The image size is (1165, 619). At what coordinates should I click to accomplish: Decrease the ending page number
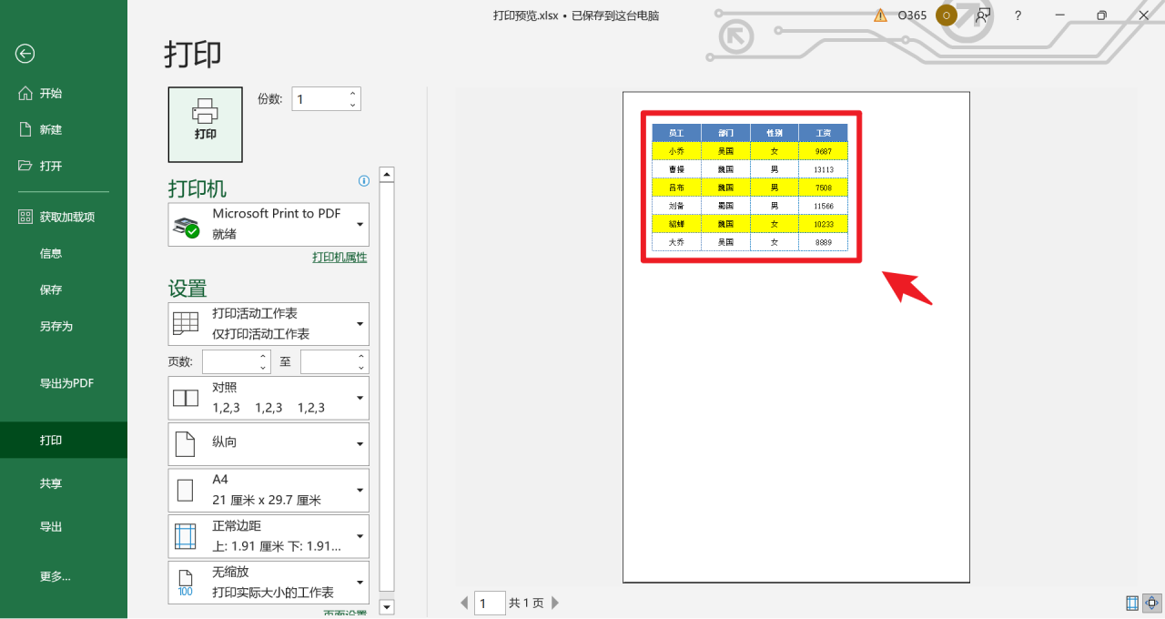click(362, 368)
